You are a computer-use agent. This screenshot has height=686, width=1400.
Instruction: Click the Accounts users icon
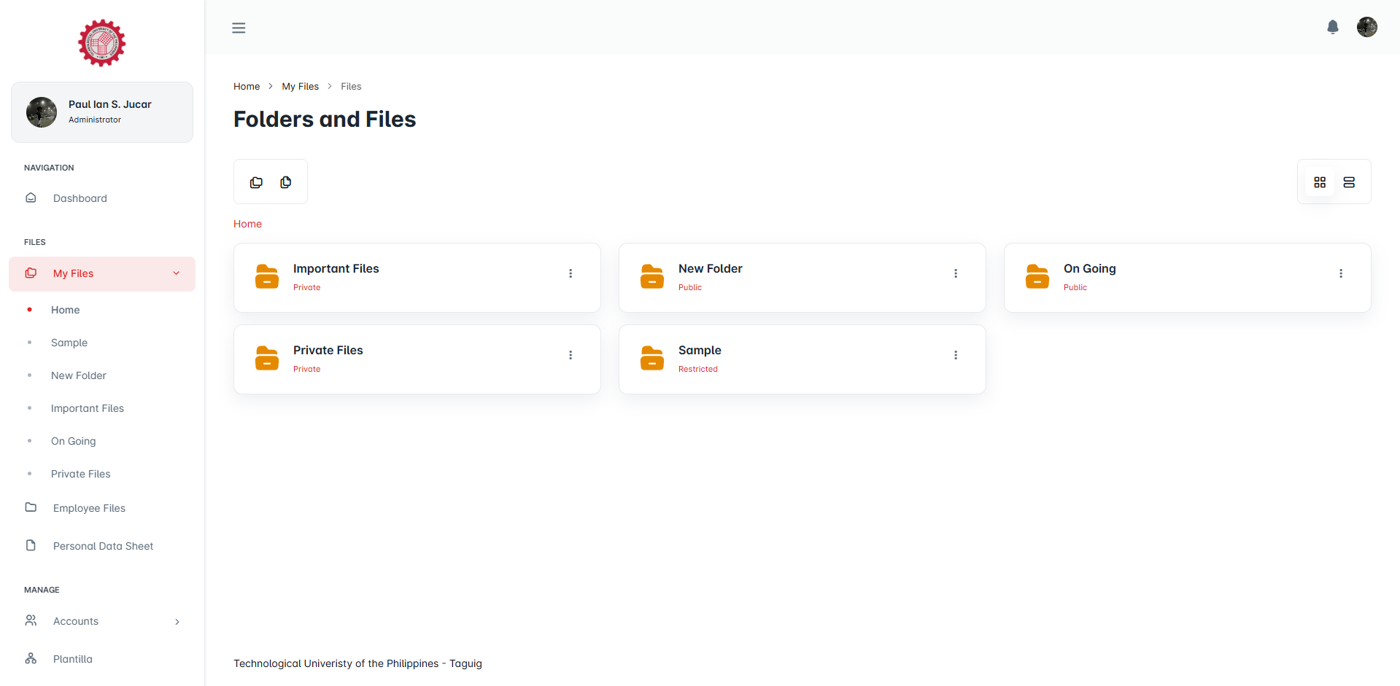coord(31,620)
